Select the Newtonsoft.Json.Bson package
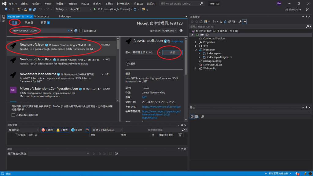The image size is (313, 176). tap(61, 61)
